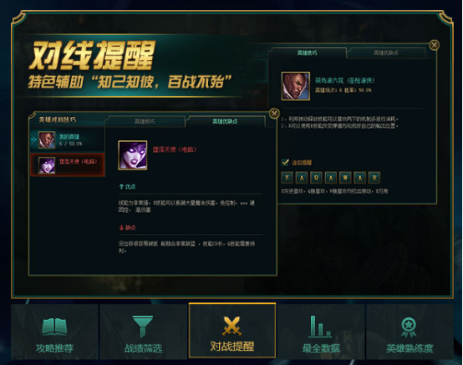Click the 圣枪游侠 champion portrait
463x365 pixels.
pos(296,86)
